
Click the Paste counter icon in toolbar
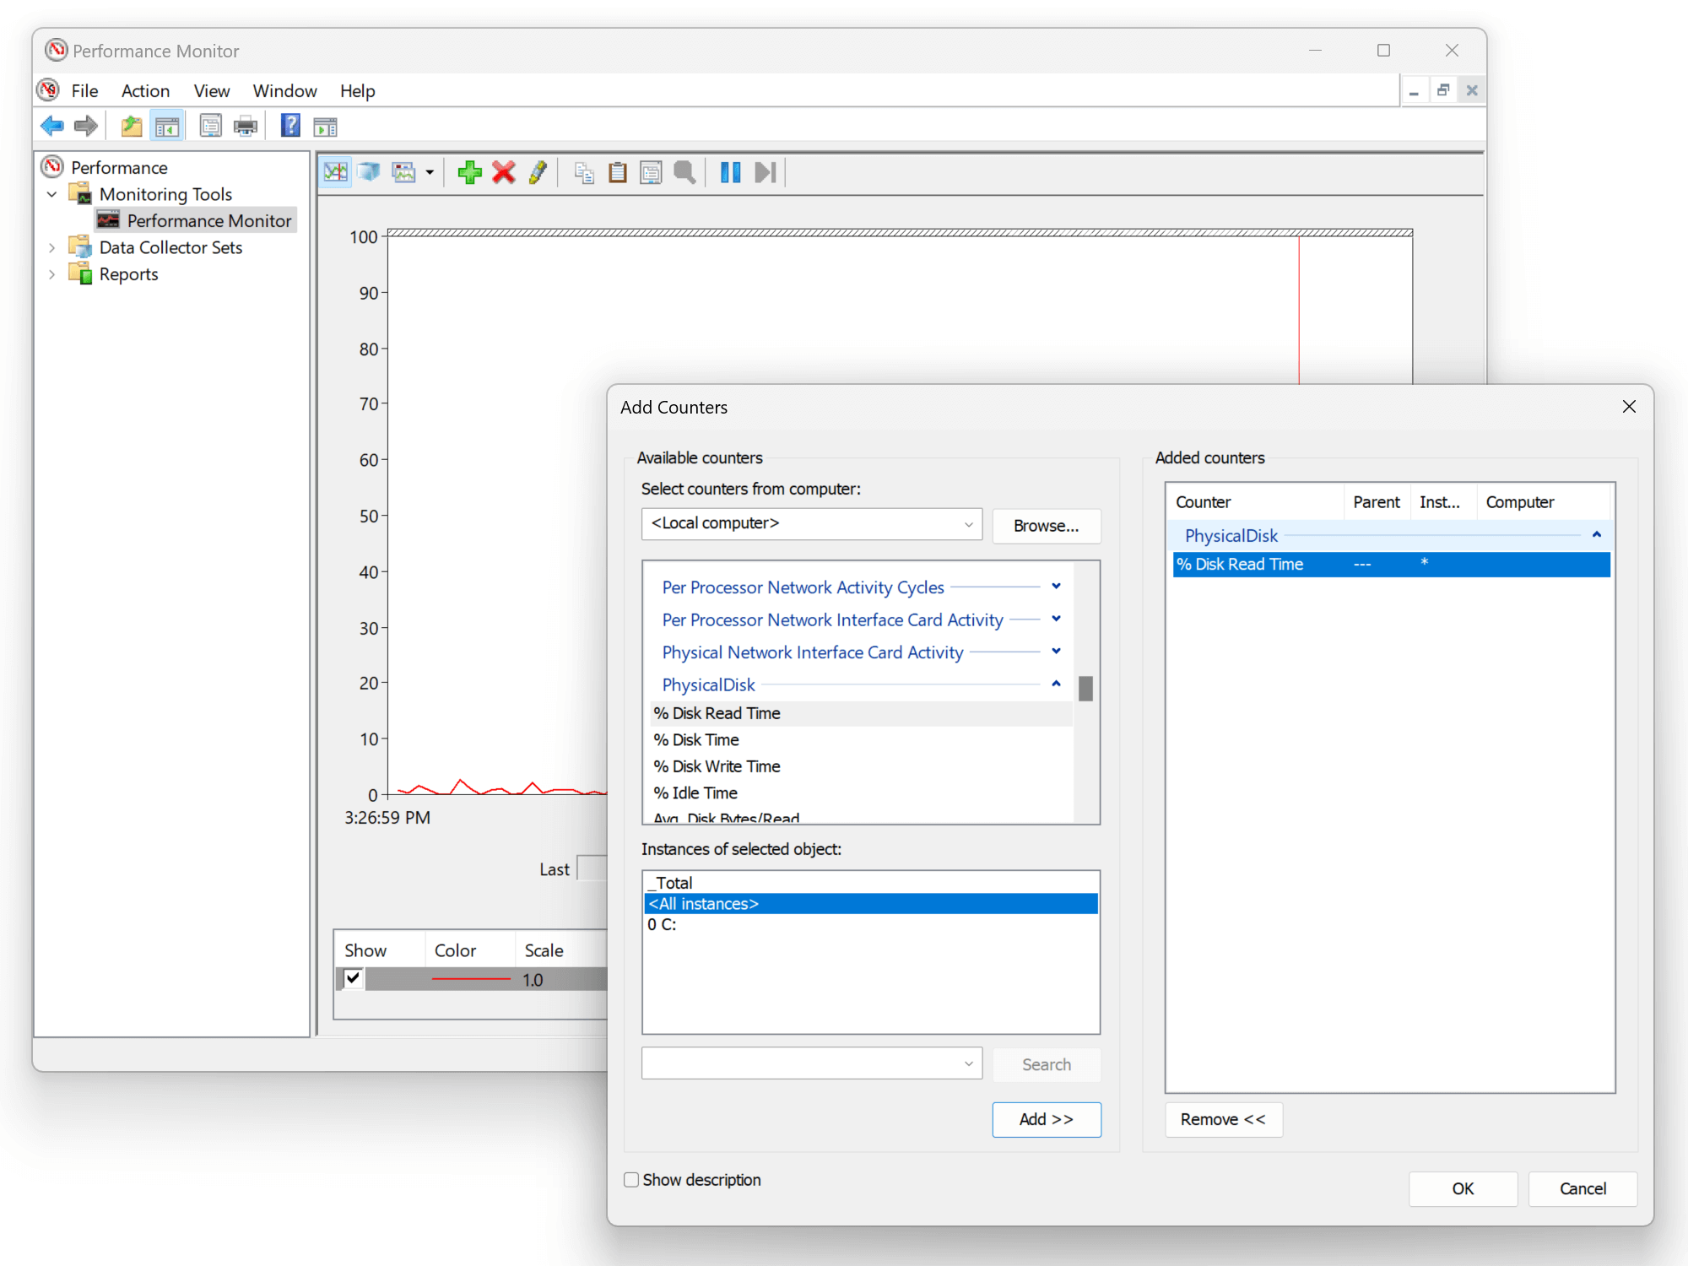coord(620,173)
